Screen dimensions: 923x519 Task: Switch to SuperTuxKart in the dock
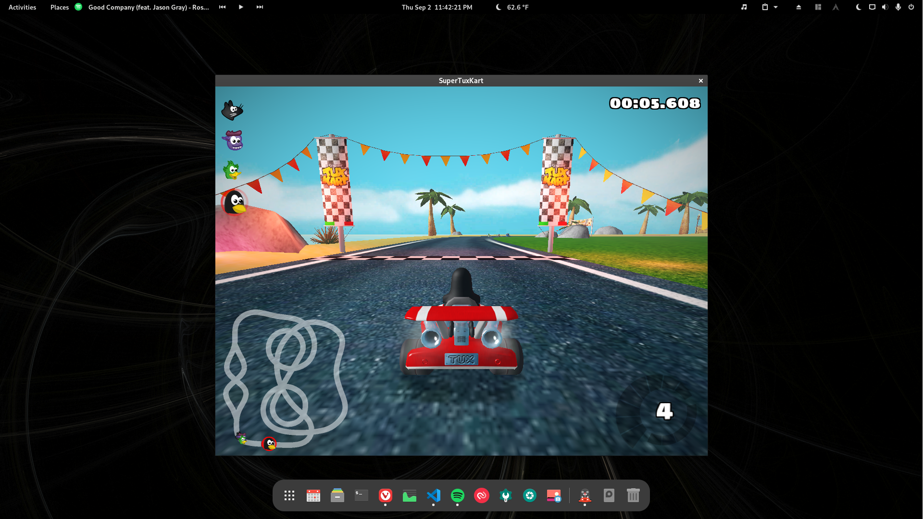(x=585, y=495)
